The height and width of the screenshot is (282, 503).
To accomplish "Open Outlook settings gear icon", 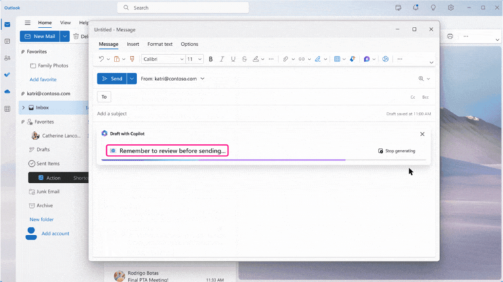I will coord(451,8).
